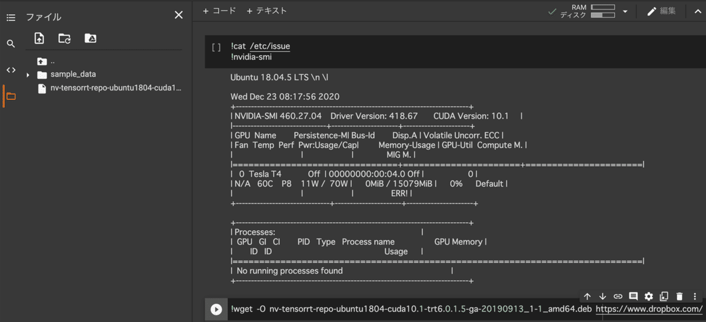The height and width of the screenshot is (322, 706).
Task: Click 'No running processes found' text
Action: pos(289,271)
